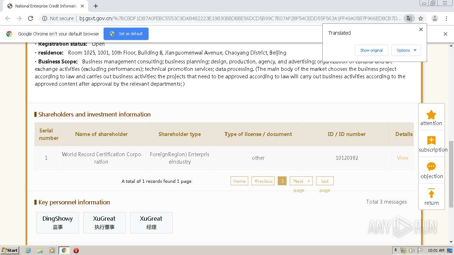Set Chrome as default browser

126,34
